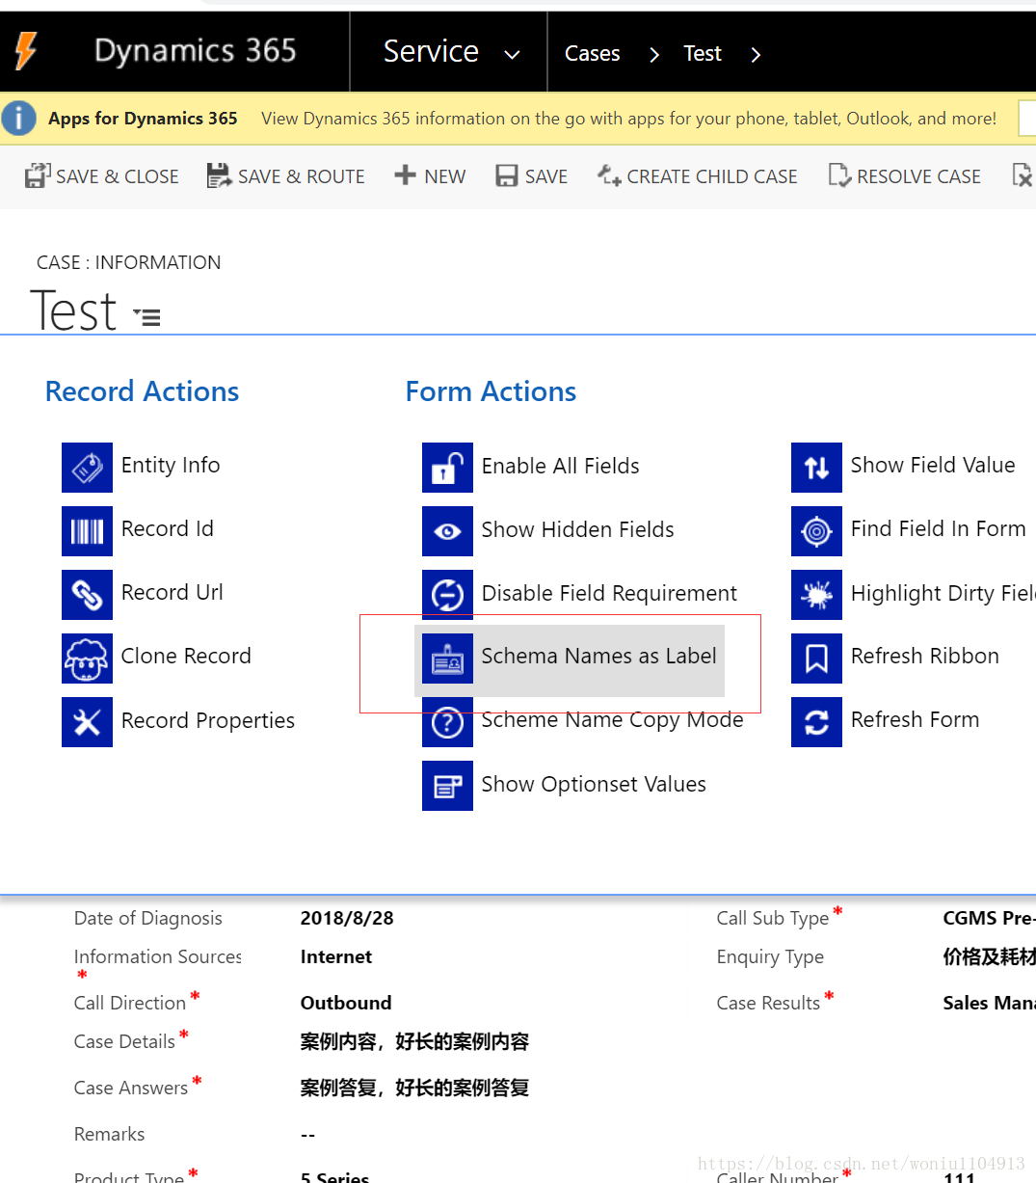Click the Save floppy disk icon
Screen dimensions: 1036x1183
[507, 175]
